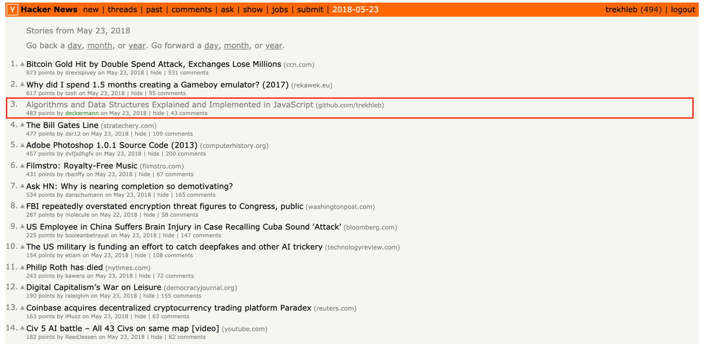Upvote the Gameboy emulator story

point(22,85)
